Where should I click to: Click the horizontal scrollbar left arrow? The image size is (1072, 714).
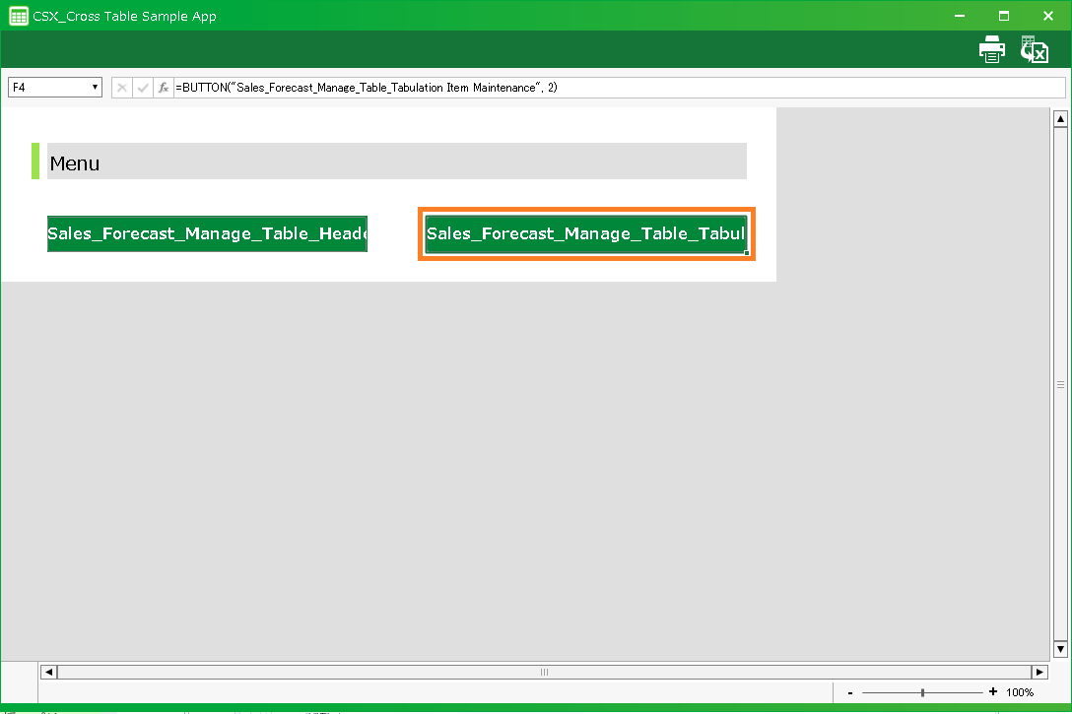point(48,672)
